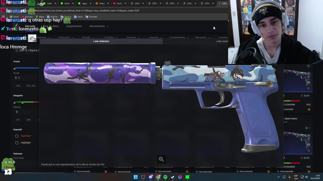The width and height of the screenshot is (323, 181).
Task: Choose the $10 - $50 price preset
Action: 31,86
